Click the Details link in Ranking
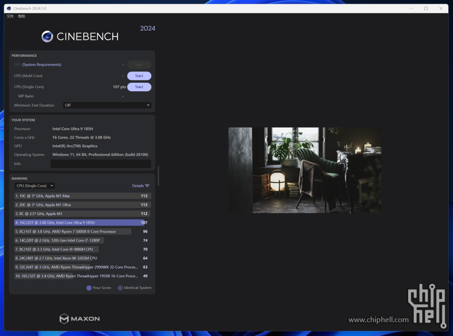 [x=138, y=186]
